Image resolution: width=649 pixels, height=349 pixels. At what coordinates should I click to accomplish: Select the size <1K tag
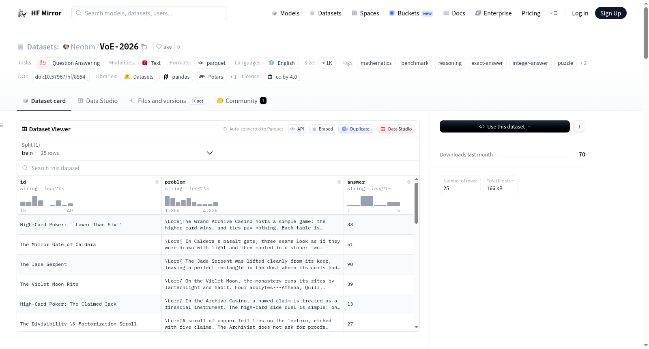(x=327, y=63)
